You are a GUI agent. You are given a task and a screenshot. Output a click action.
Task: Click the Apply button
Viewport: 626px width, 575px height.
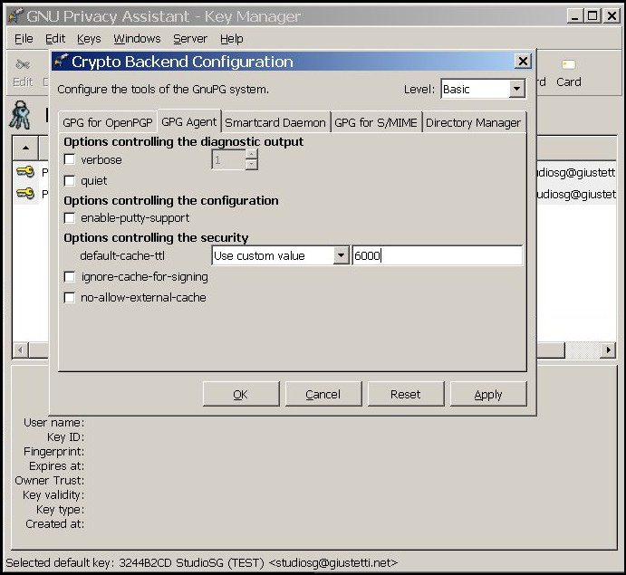[x=488, y=394]
